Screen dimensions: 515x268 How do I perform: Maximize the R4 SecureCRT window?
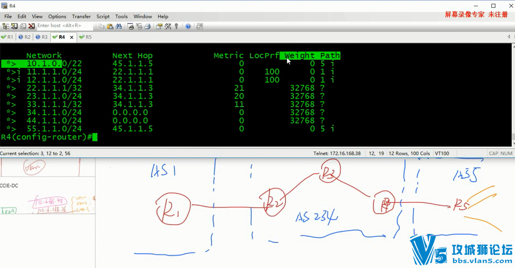[x=493, y=6]
